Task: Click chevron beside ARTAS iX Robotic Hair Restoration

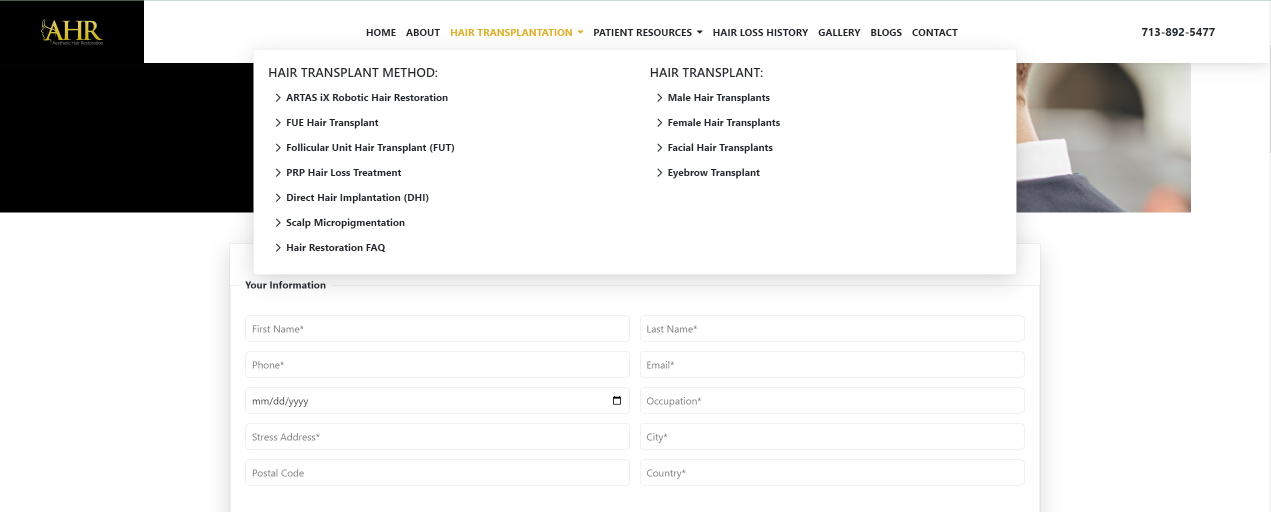Action: (x=278, y=98)
